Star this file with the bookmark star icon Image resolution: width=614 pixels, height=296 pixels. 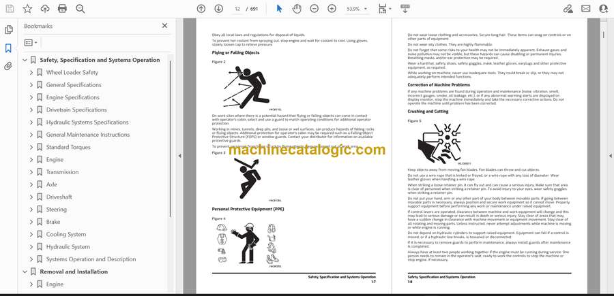[27, 9]
